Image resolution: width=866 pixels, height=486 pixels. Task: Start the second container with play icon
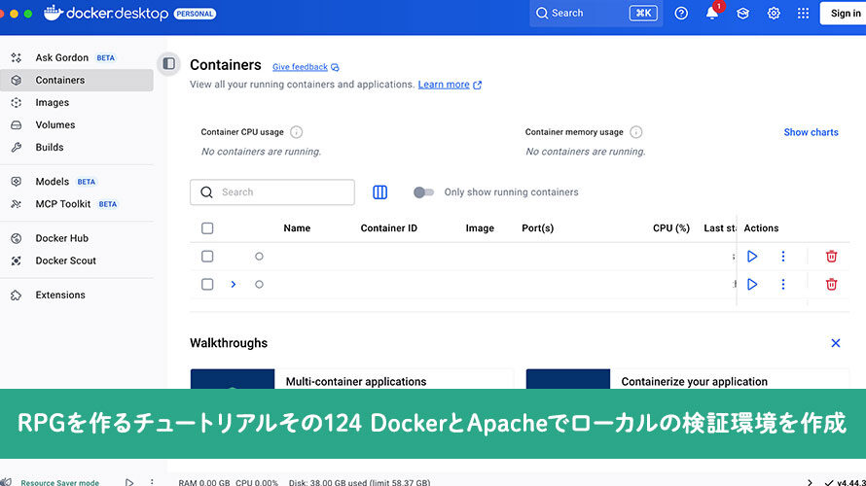pyautogui.click(x=752, y=285)
